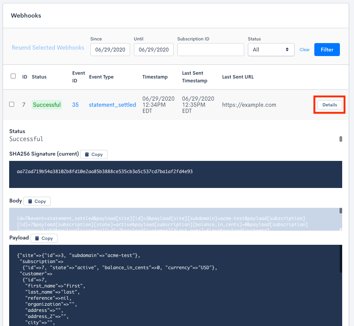354x326 pixels.
Task: Check the checkbox for webhook ID 7
Action: [12, 104]
